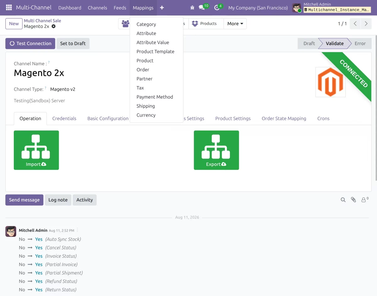This screenshot has height=296, width=377.
Task: Click Activity button
Action: coord(85,200)
